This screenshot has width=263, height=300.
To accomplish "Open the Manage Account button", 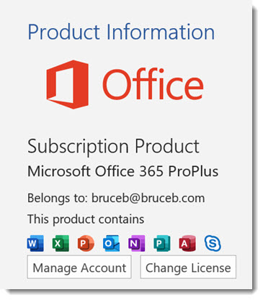I will coord(79,267).
